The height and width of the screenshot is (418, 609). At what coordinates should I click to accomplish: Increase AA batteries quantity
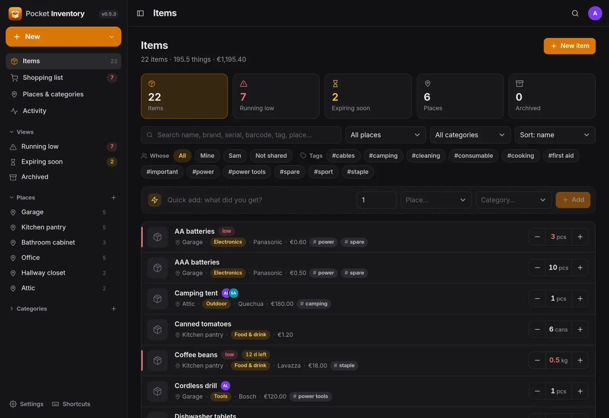pyautogui.click(x=580, y=237)
